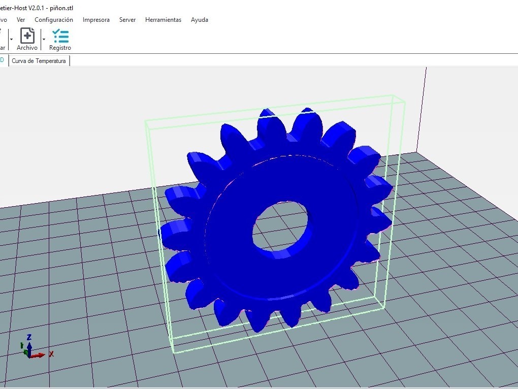Open the Server menu

click(127, 20)
